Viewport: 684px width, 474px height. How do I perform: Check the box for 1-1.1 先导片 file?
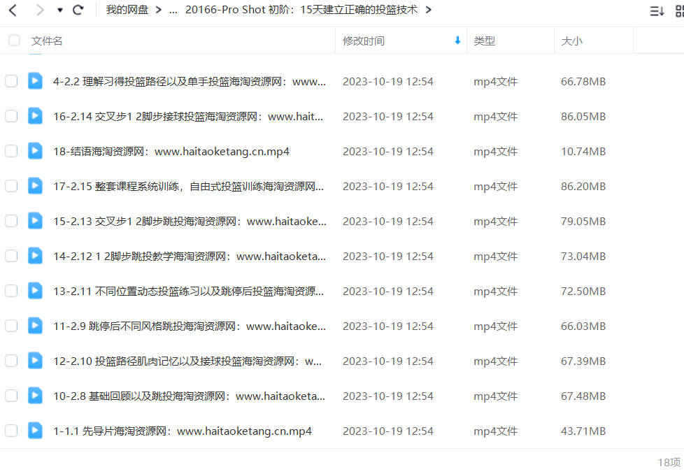(x=11, y=431)
